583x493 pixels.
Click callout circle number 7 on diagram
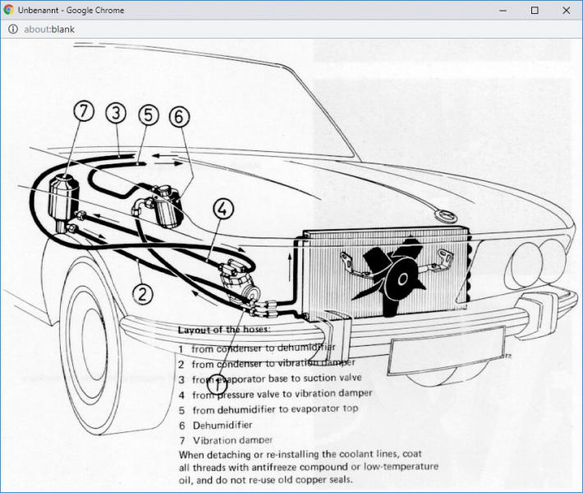[x=84, y=111]
